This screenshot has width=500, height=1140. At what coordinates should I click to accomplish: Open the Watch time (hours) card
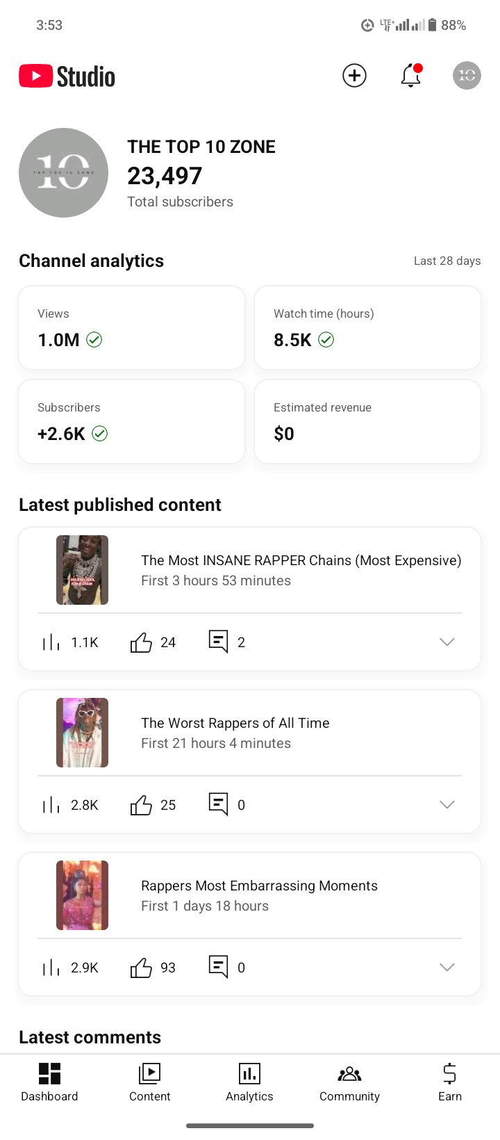[367, 327]
